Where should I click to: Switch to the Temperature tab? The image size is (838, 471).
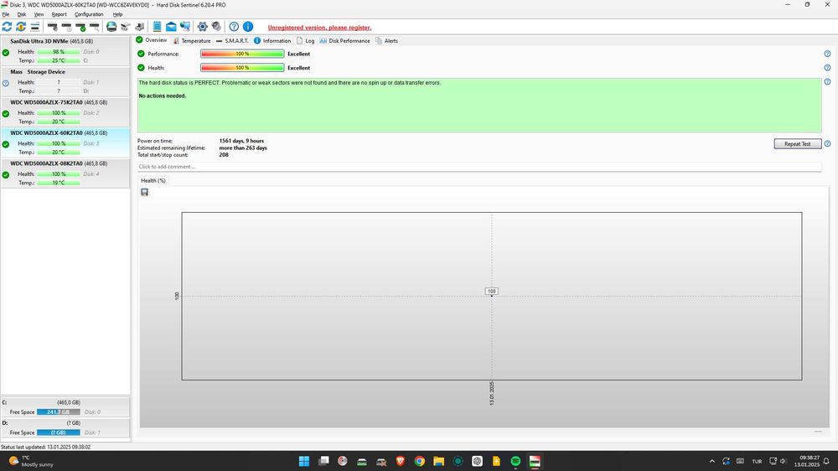click(191, 40)
